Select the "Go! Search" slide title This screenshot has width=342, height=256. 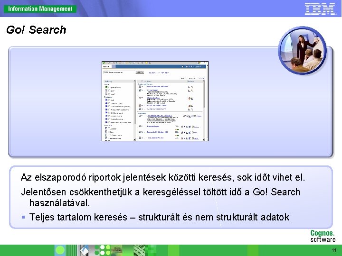point(36,30)
